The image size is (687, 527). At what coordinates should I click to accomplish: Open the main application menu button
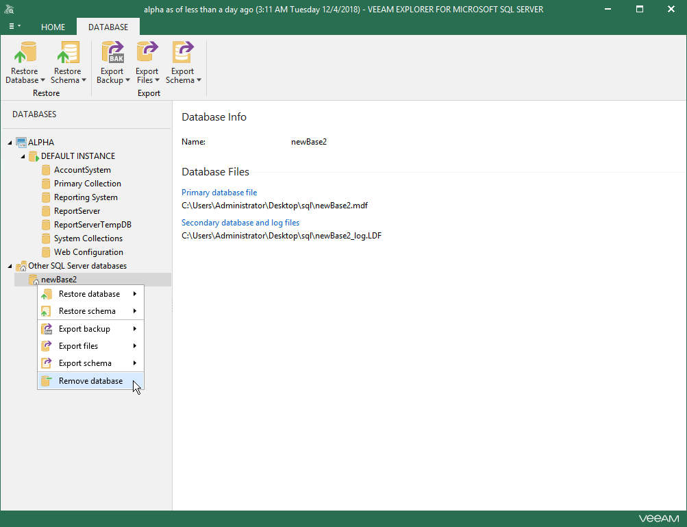[x=14, y=26]
